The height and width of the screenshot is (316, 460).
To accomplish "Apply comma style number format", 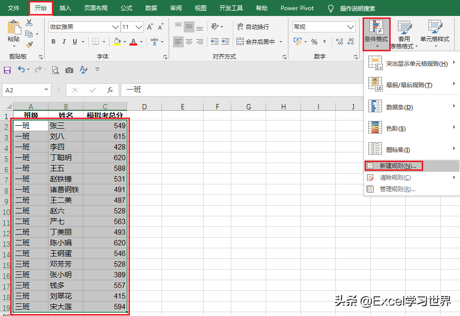I will 324,42.
